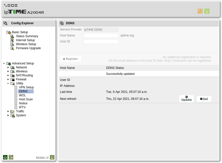222x163 pixels.
Task: Click the logout exit icon
Action: click(x=11, y=157)
